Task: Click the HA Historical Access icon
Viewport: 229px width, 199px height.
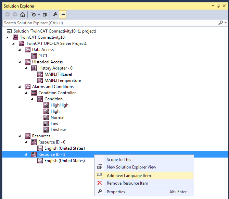Action: tap(28, 62)
